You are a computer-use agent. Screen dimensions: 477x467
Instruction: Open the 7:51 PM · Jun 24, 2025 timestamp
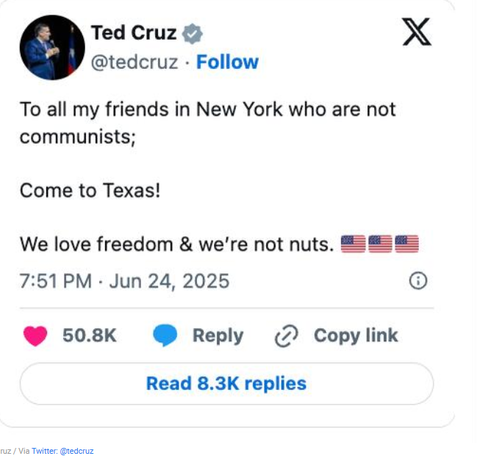124,281
